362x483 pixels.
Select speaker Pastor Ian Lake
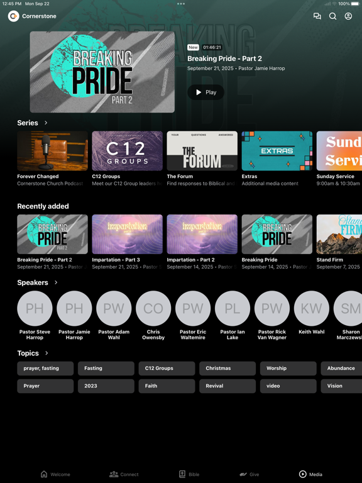pyautogui.click(x=233, y=308)
